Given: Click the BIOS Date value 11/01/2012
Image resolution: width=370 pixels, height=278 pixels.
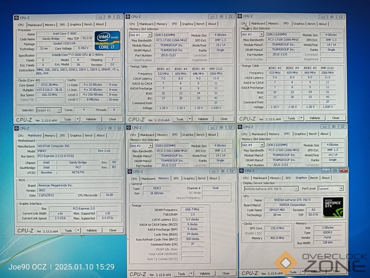Looking at the screenshot, I should tap(56, 195).
